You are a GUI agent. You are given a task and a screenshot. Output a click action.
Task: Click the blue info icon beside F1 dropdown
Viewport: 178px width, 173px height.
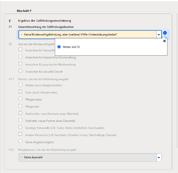(x=165, y=33)
